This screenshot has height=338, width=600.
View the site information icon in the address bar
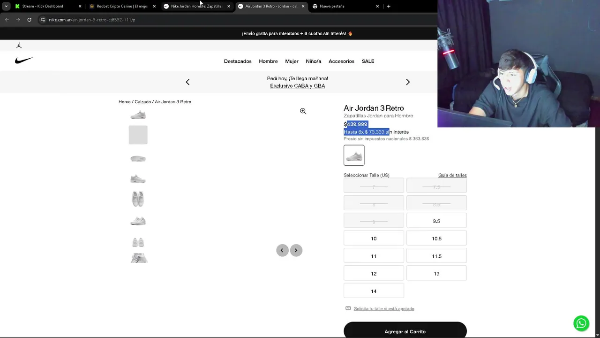[43, 20]
